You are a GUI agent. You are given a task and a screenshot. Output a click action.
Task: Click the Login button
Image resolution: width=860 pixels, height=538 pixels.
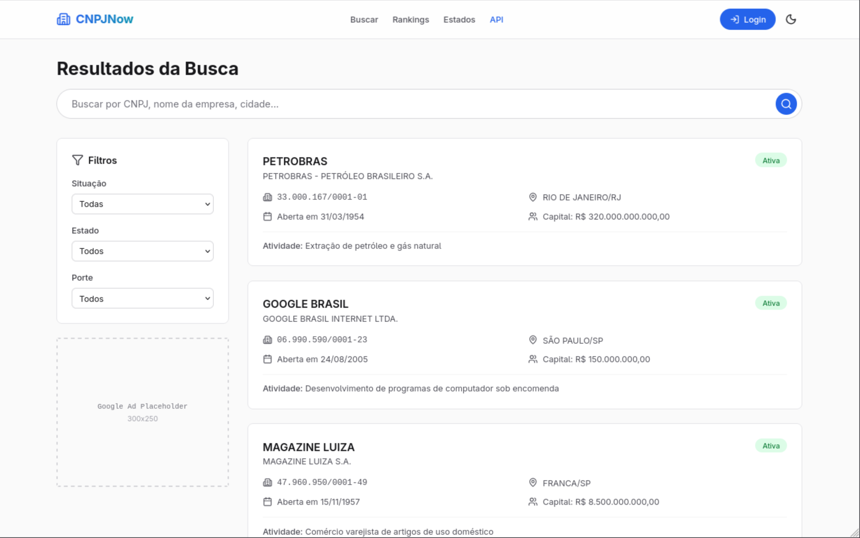(x=748, y=19)
